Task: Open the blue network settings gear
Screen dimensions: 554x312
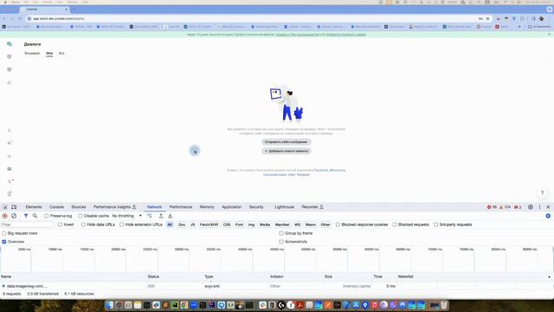Action: (x=548, y=216)
